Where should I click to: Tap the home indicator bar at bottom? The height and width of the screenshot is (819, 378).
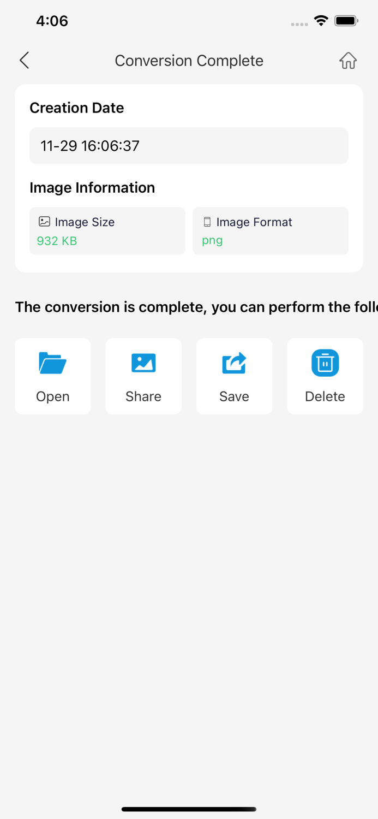pyautogui.click(x=189, y=809)
